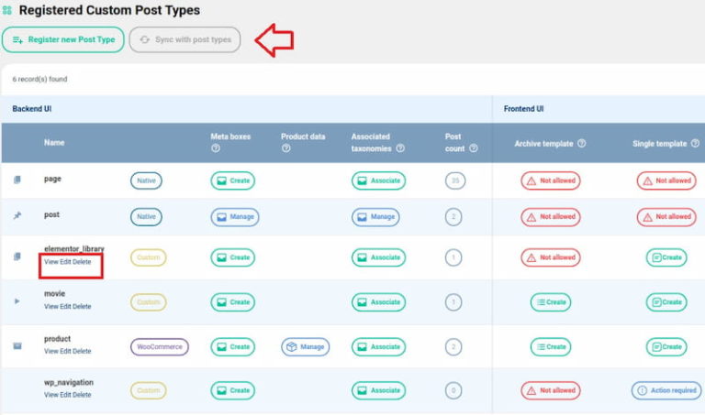Click Action required for wp_navigation single template
705x415 pixels.
pos(666,390)
